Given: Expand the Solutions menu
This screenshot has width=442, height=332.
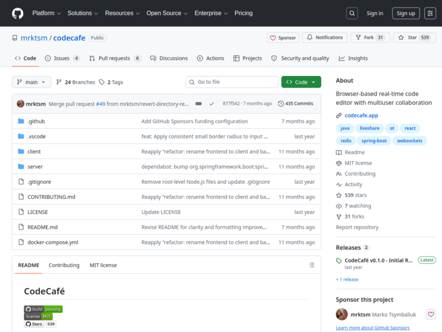Looking at the screenshot, I should coord(83,13).
